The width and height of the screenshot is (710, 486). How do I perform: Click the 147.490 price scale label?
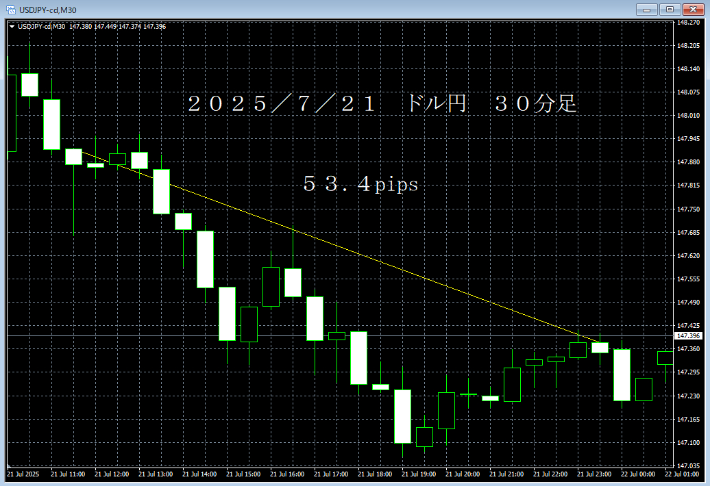click(688, 302)
